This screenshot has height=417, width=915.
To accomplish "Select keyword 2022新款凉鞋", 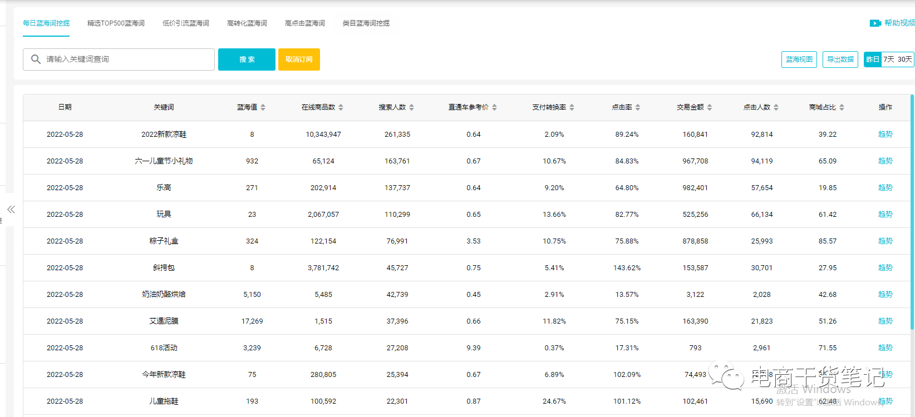I will [164, 135].
